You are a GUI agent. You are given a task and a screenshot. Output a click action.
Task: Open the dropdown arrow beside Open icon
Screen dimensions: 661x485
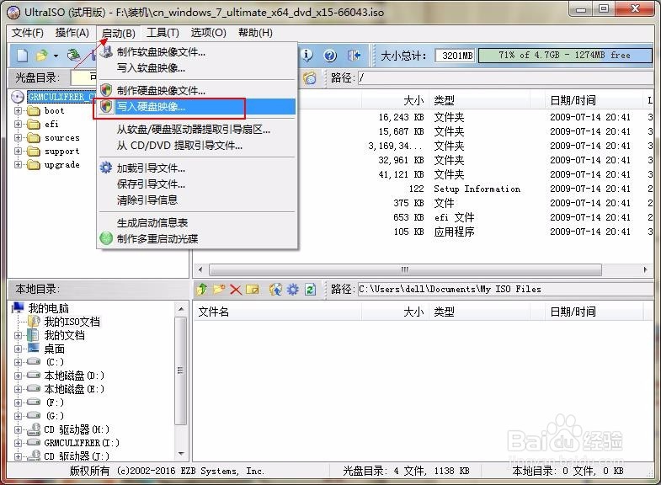click(x=56, y=56)
